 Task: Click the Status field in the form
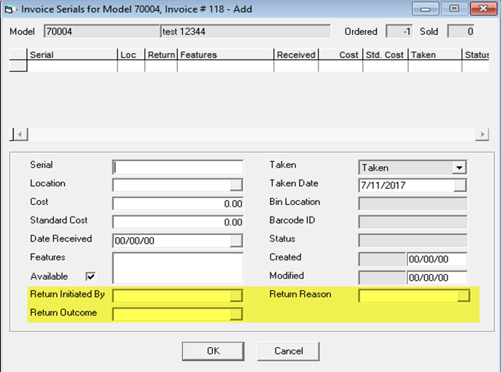[413, 240]
